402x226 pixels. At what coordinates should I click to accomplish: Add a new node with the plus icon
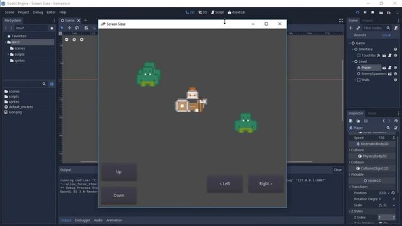[x=350, y=28]
